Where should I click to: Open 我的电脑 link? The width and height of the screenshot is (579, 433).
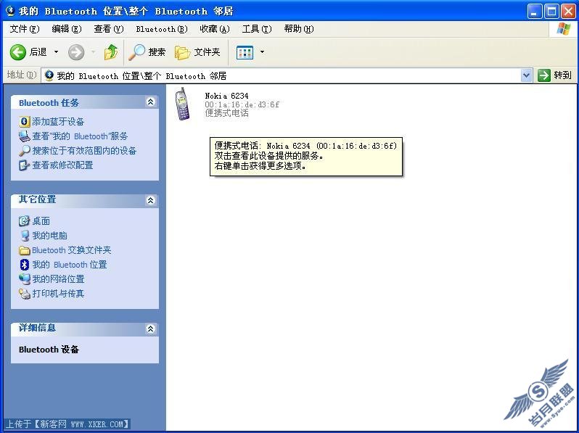coord(49,236)
